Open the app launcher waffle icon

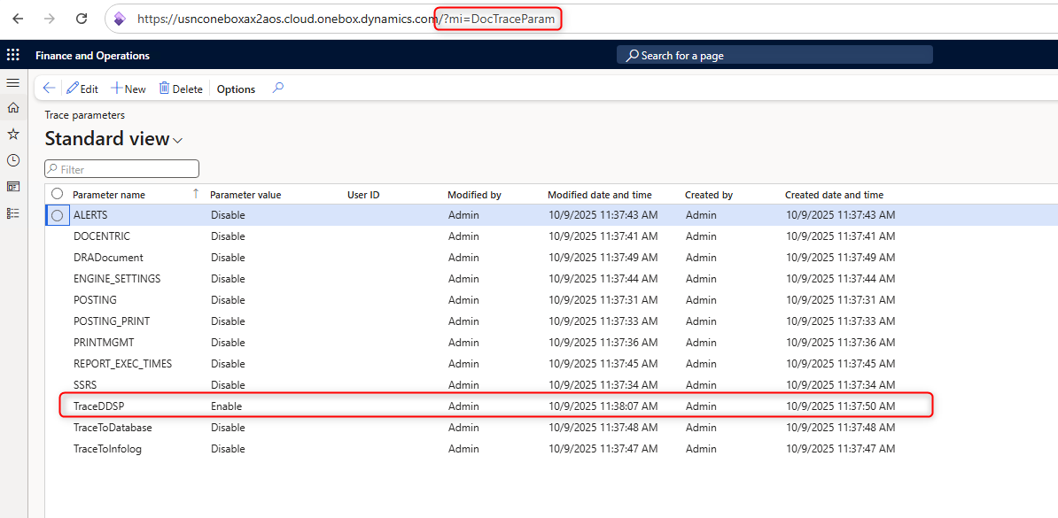[x=13, y=55]
